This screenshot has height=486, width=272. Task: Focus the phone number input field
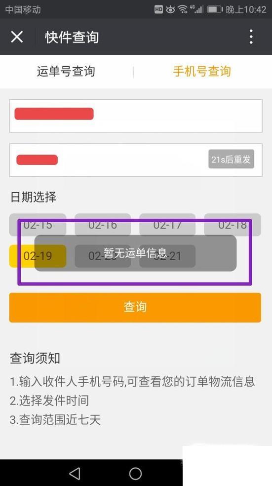(x=136, y=116)
